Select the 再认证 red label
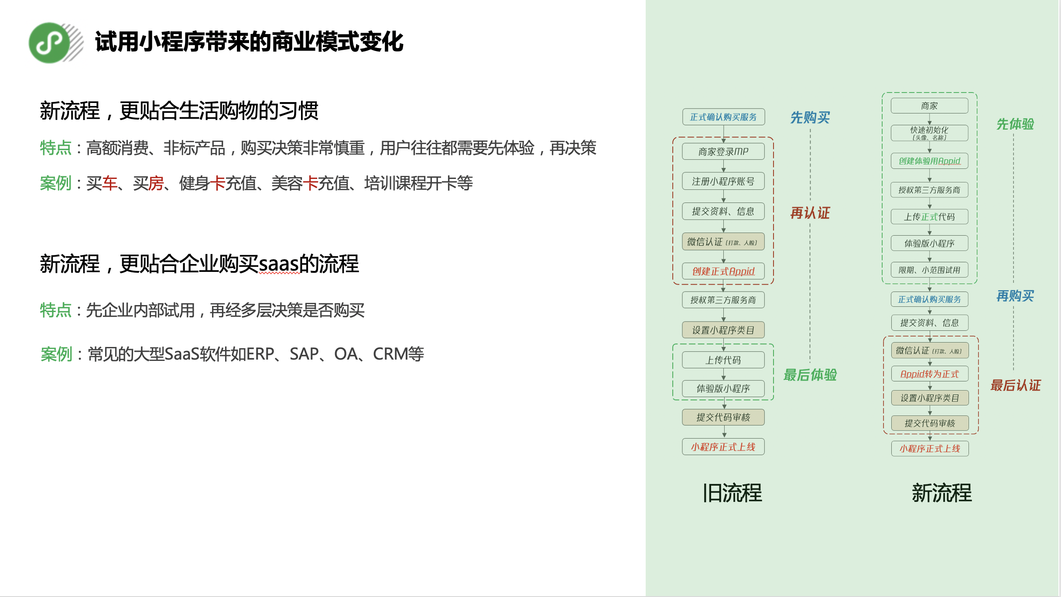 [x=810, y=213]
